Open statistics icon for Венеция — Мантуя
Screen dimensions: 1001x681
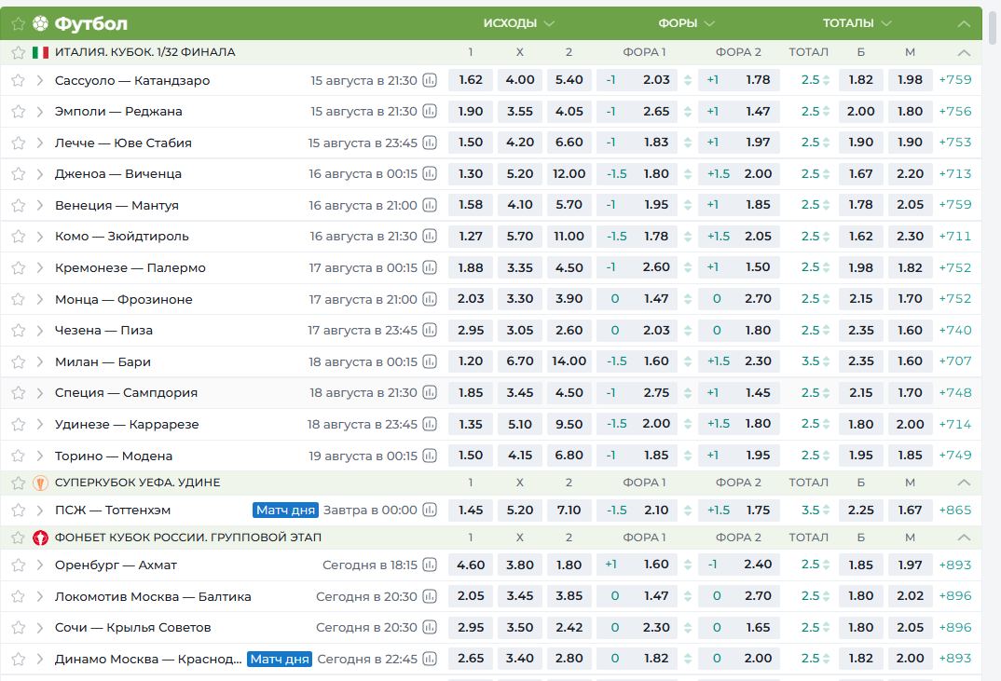click(430, 206)
